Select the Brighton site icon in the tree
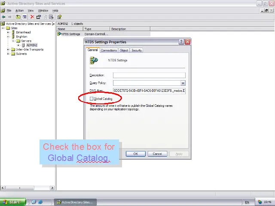The height and width of the screenshot is (206, 275). coord(13,36)
